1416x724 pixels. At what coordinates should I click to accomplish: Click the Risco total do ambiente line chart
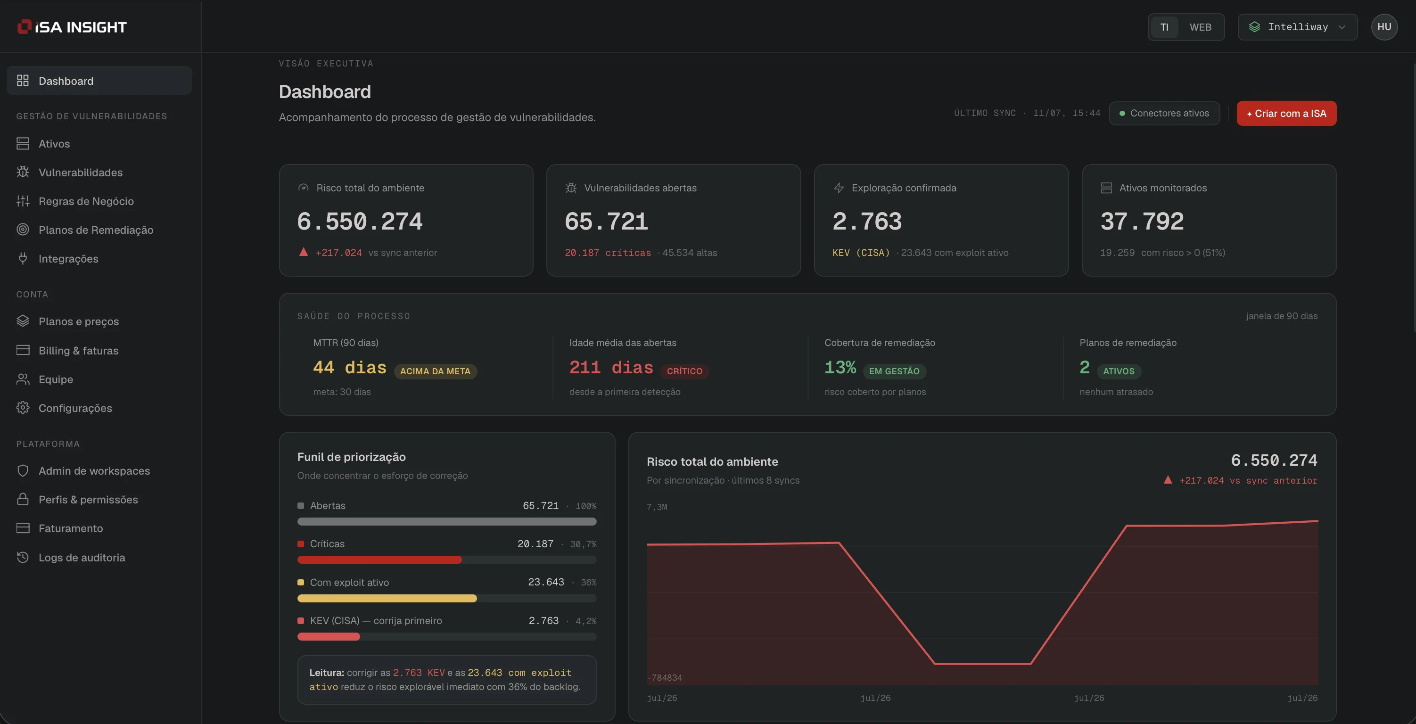tap(982, 602)
